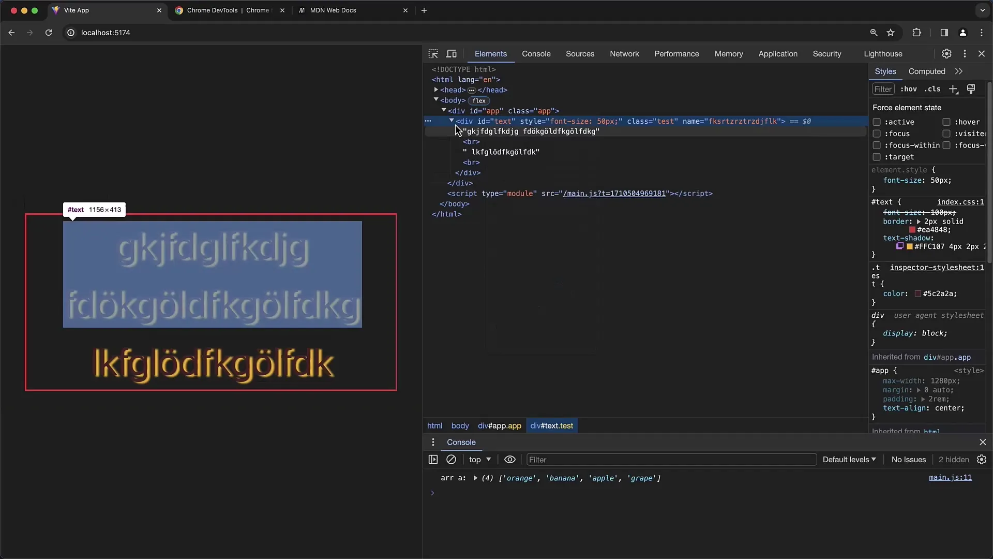Go back in browser history
This screenshot has height=559, width=993.
point(11,33)
